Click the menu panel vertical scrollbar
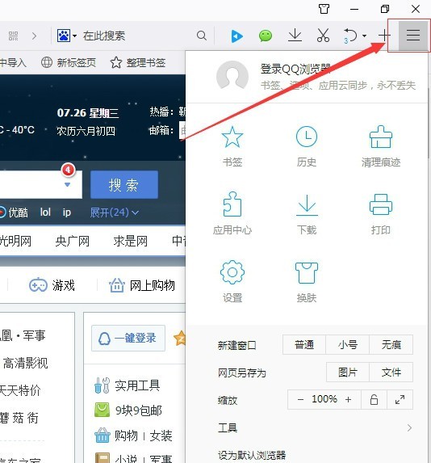Screen dimensions: 431x463 429,123
